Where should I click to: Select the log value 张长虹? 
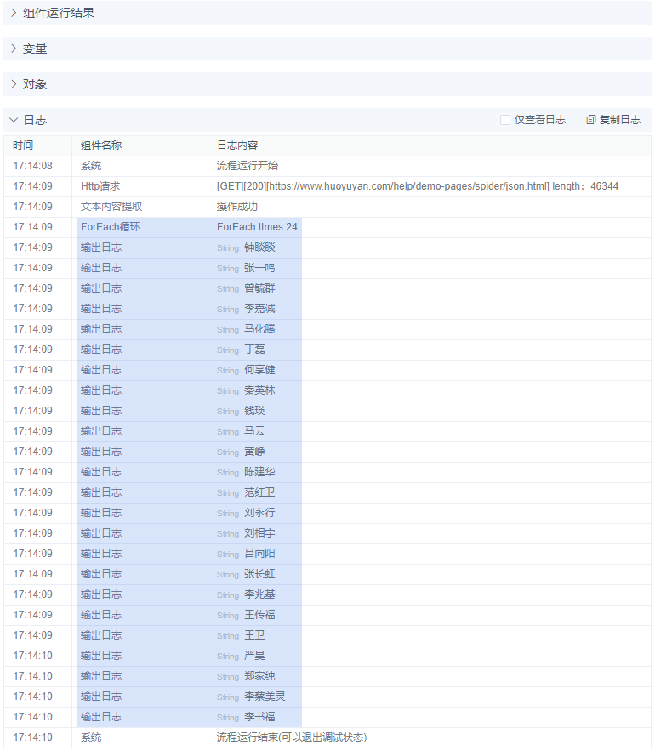pyautogui.click(x=259, y=574)
